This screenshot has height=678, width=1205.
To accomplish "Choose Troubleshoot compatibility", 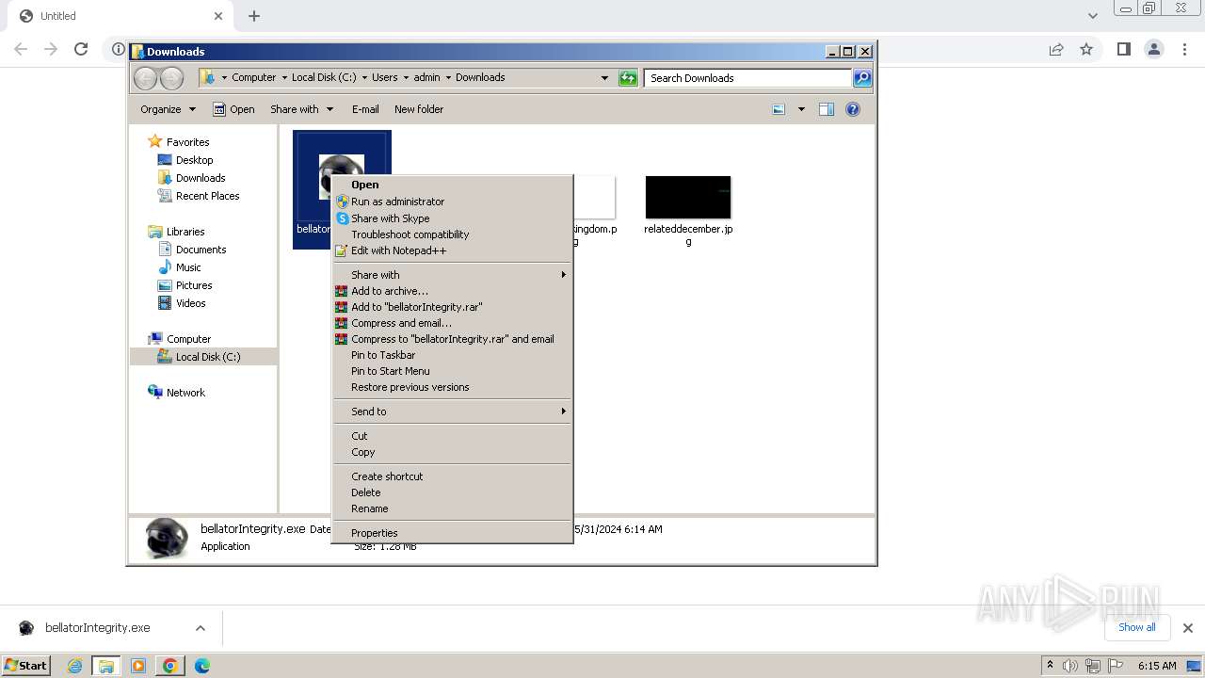I will click(452, 234).
